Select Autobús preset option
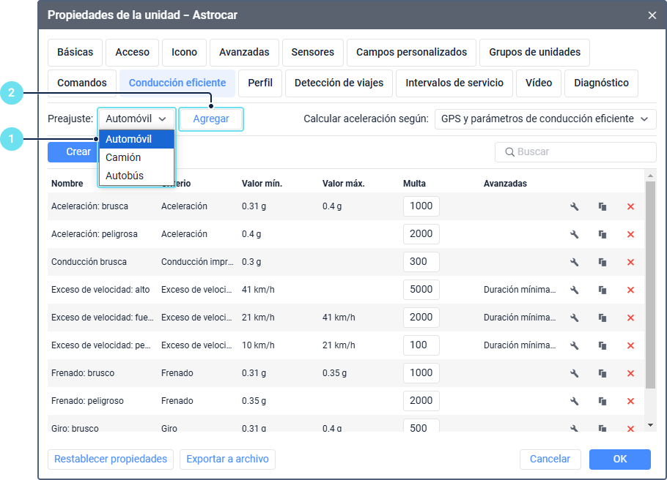Screen dimensions: 667x480 (125, 176)
